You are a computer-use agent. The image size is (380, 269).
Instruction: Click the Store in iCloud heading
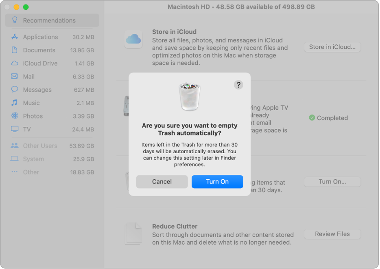(174, 32)
